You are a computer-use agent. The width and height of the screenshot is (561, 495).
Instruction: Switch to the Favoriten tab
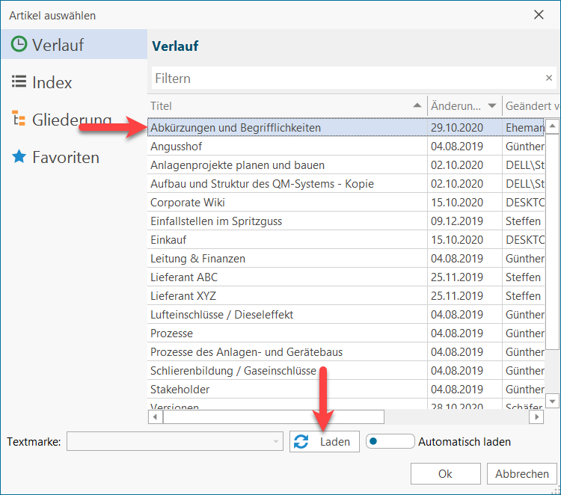pyautogui.click(x=65, y=157)
